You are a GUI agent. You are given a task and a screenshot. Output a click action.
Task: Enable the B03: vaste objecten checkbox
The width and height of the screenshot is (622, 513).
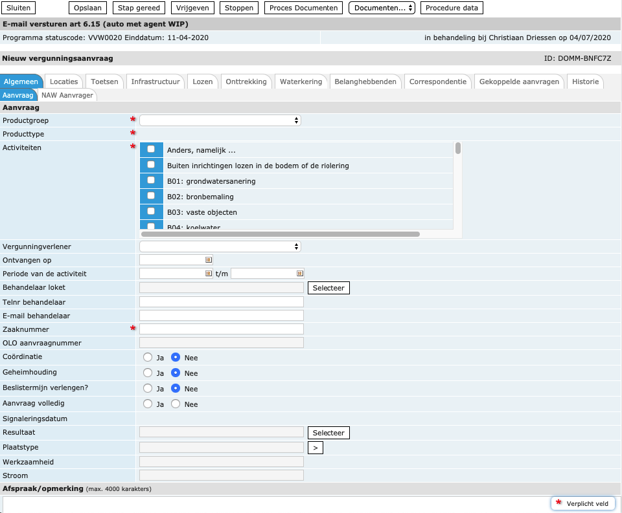pos(151,212)
